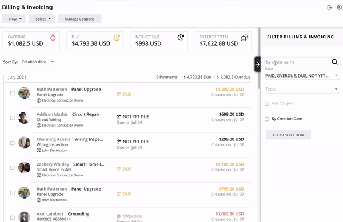Click the Due $4,793.38 USD summary card
Image resolution: width=343 pixels, height=222 pixels.
(95, 41)
